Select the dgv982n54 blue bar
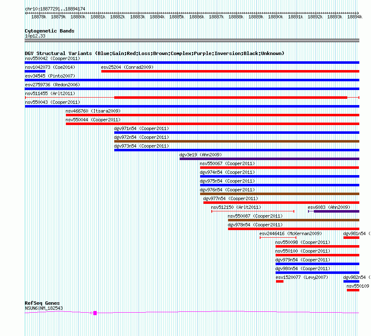Viewport: 371px width, 336px height. (351, 281)
